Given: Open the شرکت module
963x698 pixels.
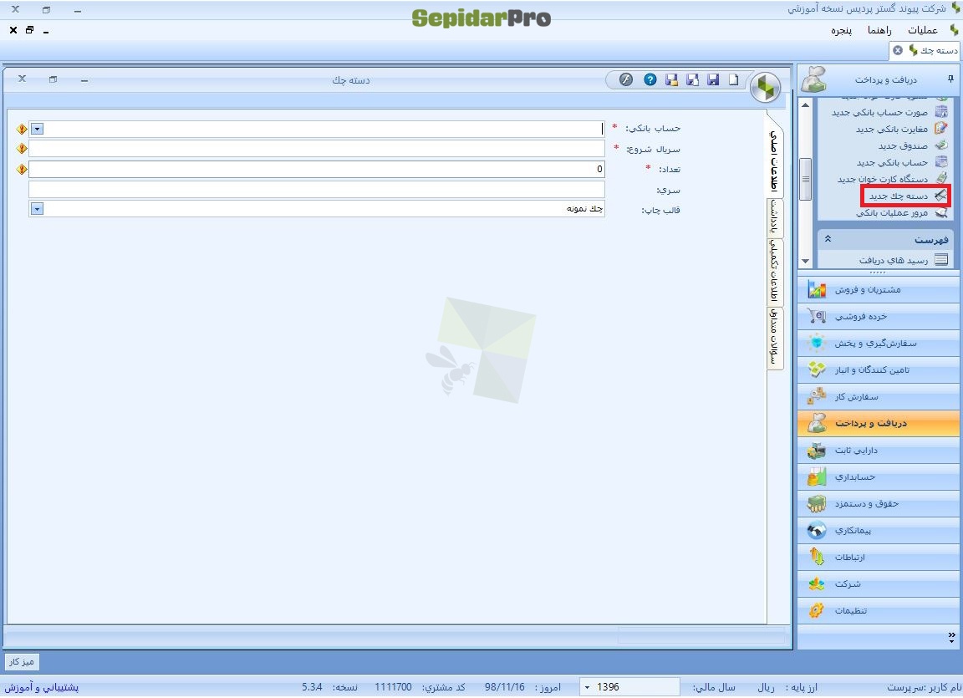Looking at the screenshot, I should (879, 583).
